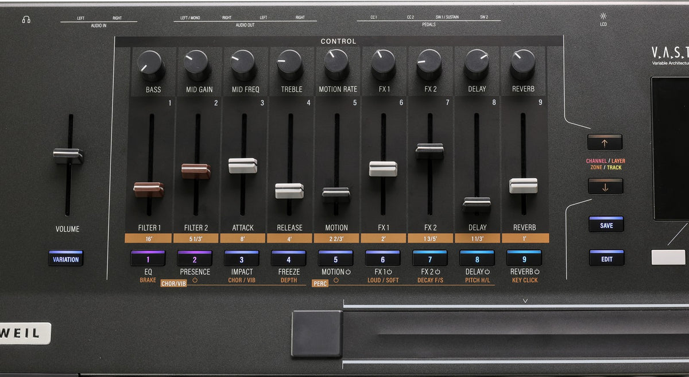Click the SAVE button
The height and width of the screenshot is (377, 689).
point(606,224)
